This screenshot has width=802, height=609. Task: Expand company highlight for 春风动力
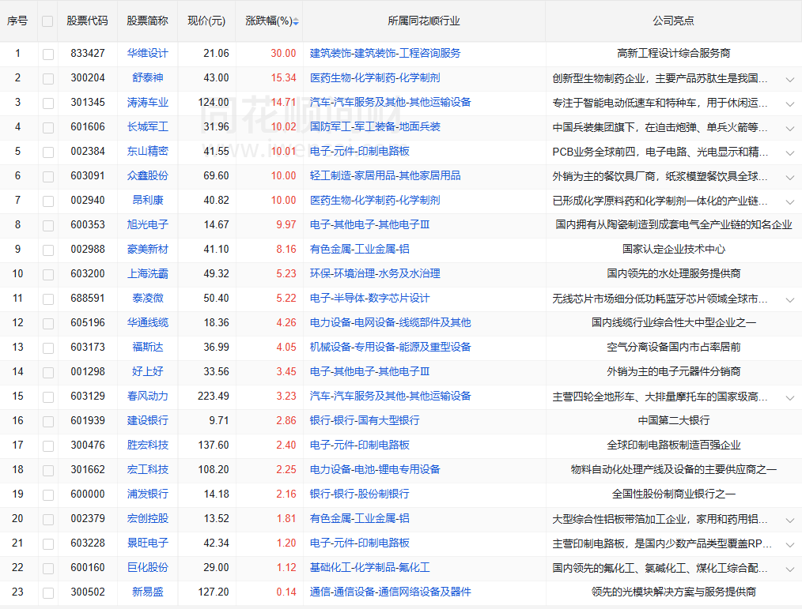coord(789,397)
